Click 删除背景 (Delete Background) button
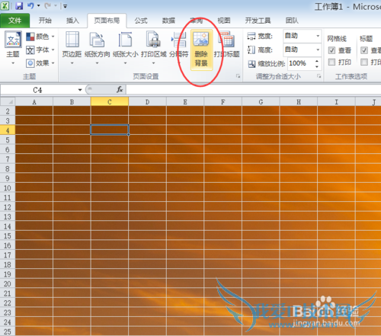The image size is (381, 336). (x=201, y=50)
